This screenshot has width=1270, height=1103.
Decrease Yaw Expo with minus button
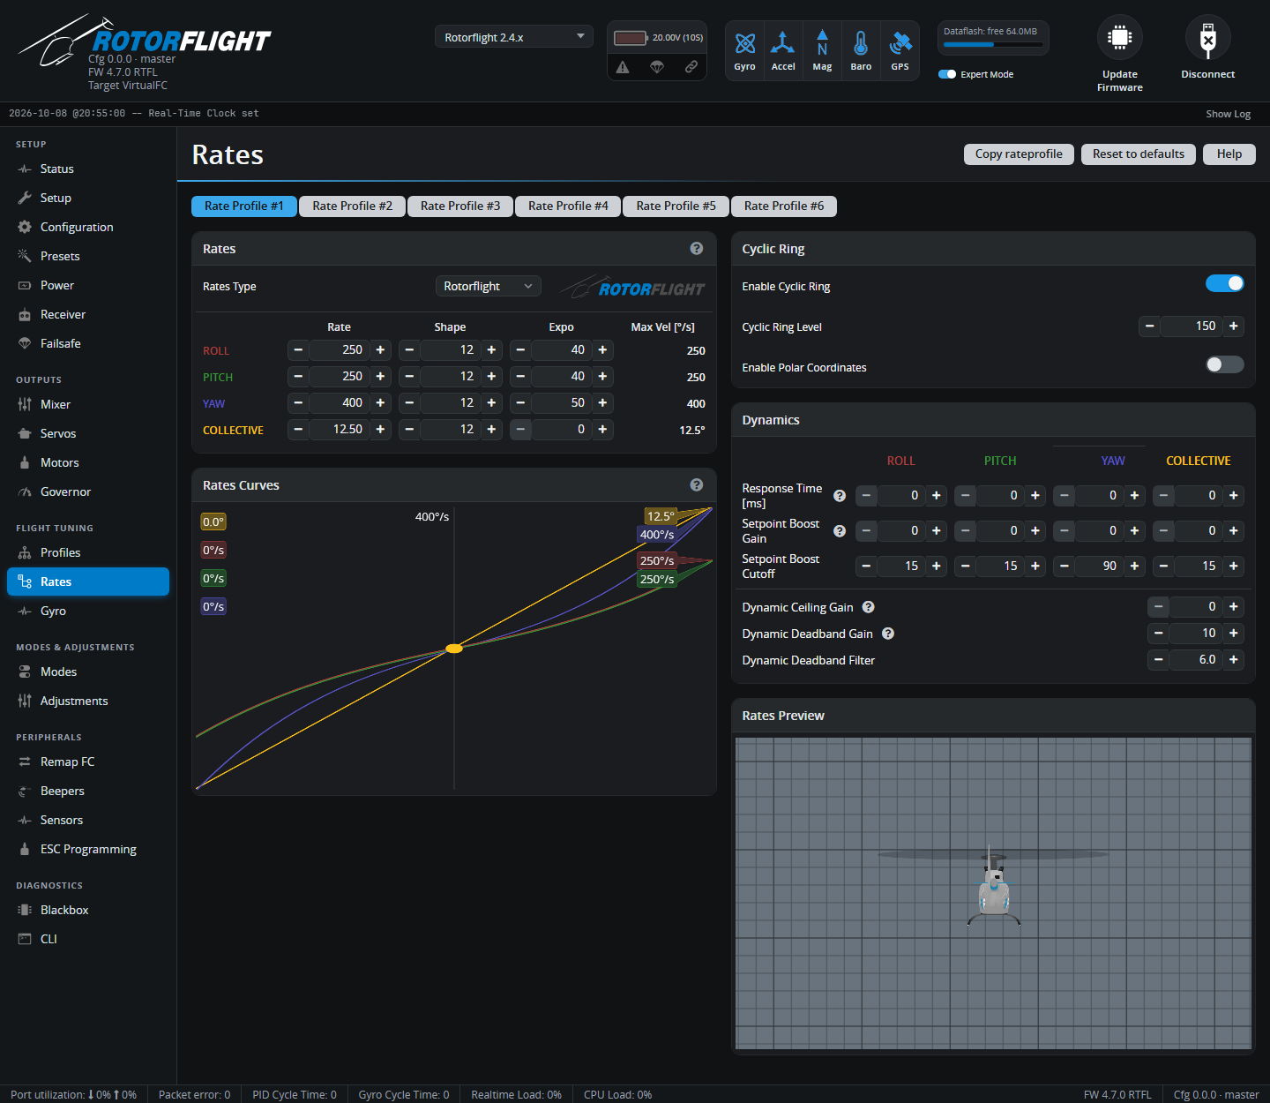coord(520,403)
